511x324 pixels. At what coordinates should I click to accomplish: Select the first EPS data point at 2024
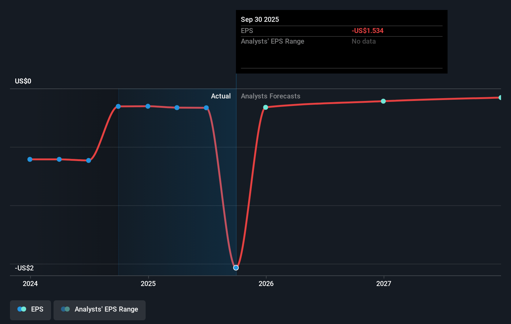(x=30, y=160)
